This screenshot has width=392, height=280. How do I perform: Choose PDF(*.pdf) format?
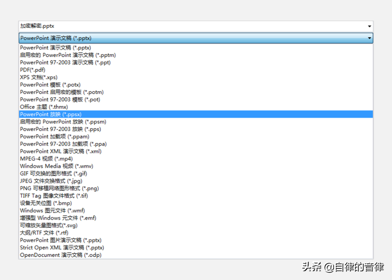click(x=196, y=70)
